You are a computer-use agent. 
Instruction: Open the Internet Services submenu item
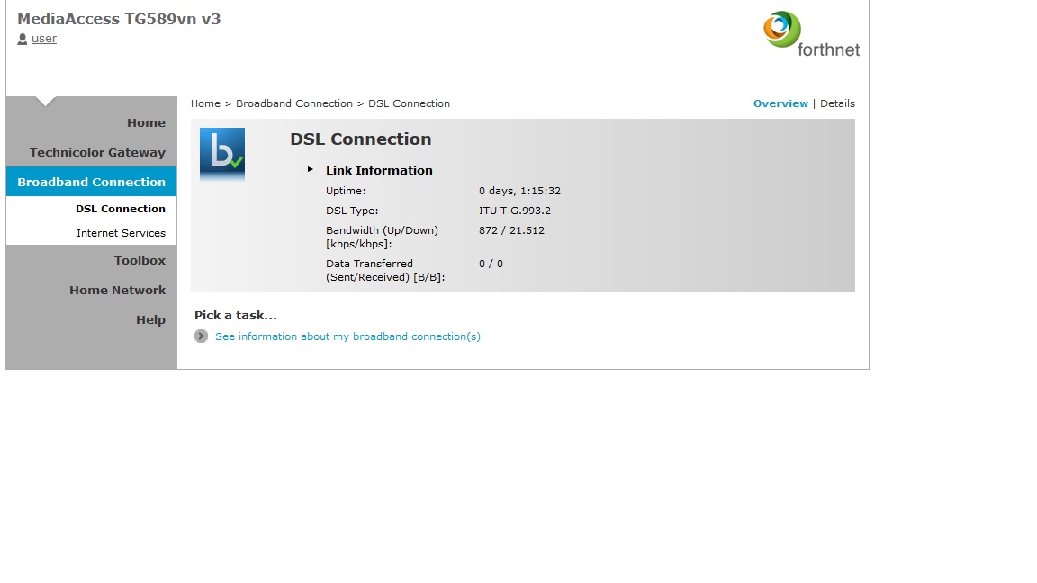point(121,233)
